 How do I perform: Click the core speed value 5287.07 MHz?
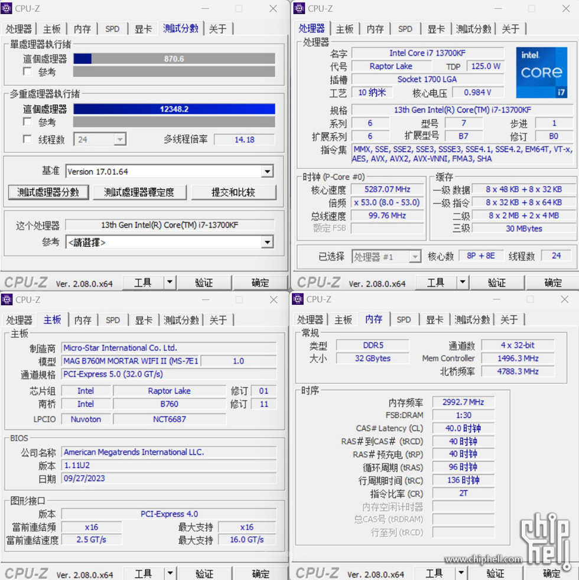388,190
